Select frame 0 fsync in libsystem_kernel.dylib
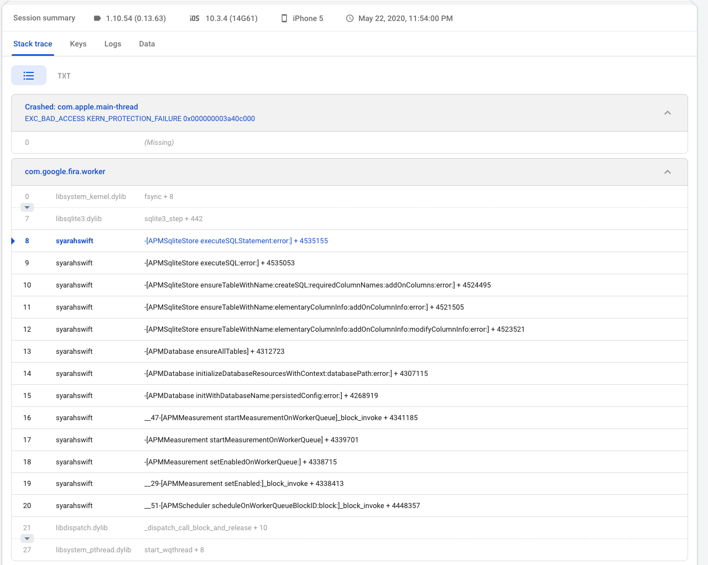708x565 pixels. [159, 196]
